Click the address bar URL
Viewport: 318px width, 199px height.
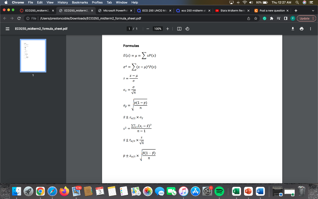(x=90, y=18)
